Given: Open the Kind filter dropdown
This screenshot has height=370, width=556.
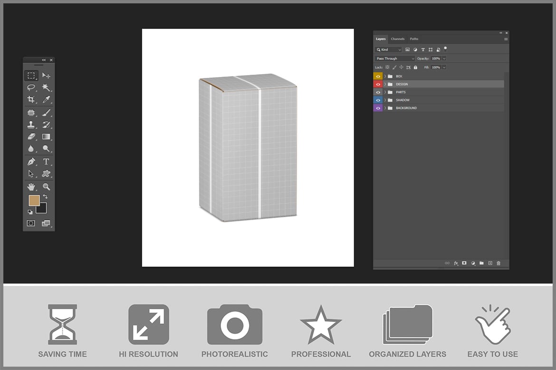Looking at the screenshot, I should coord(389,49).
